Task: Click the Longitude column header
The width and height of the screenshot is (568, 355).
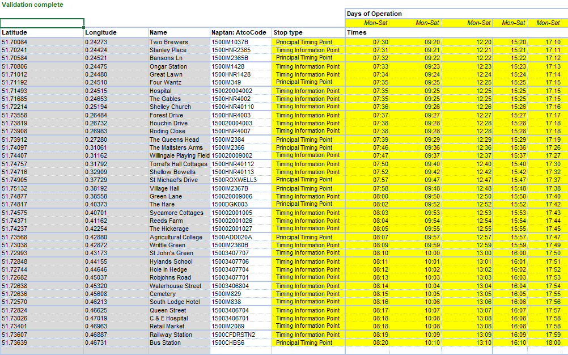Action: click(x=116, y=32)
